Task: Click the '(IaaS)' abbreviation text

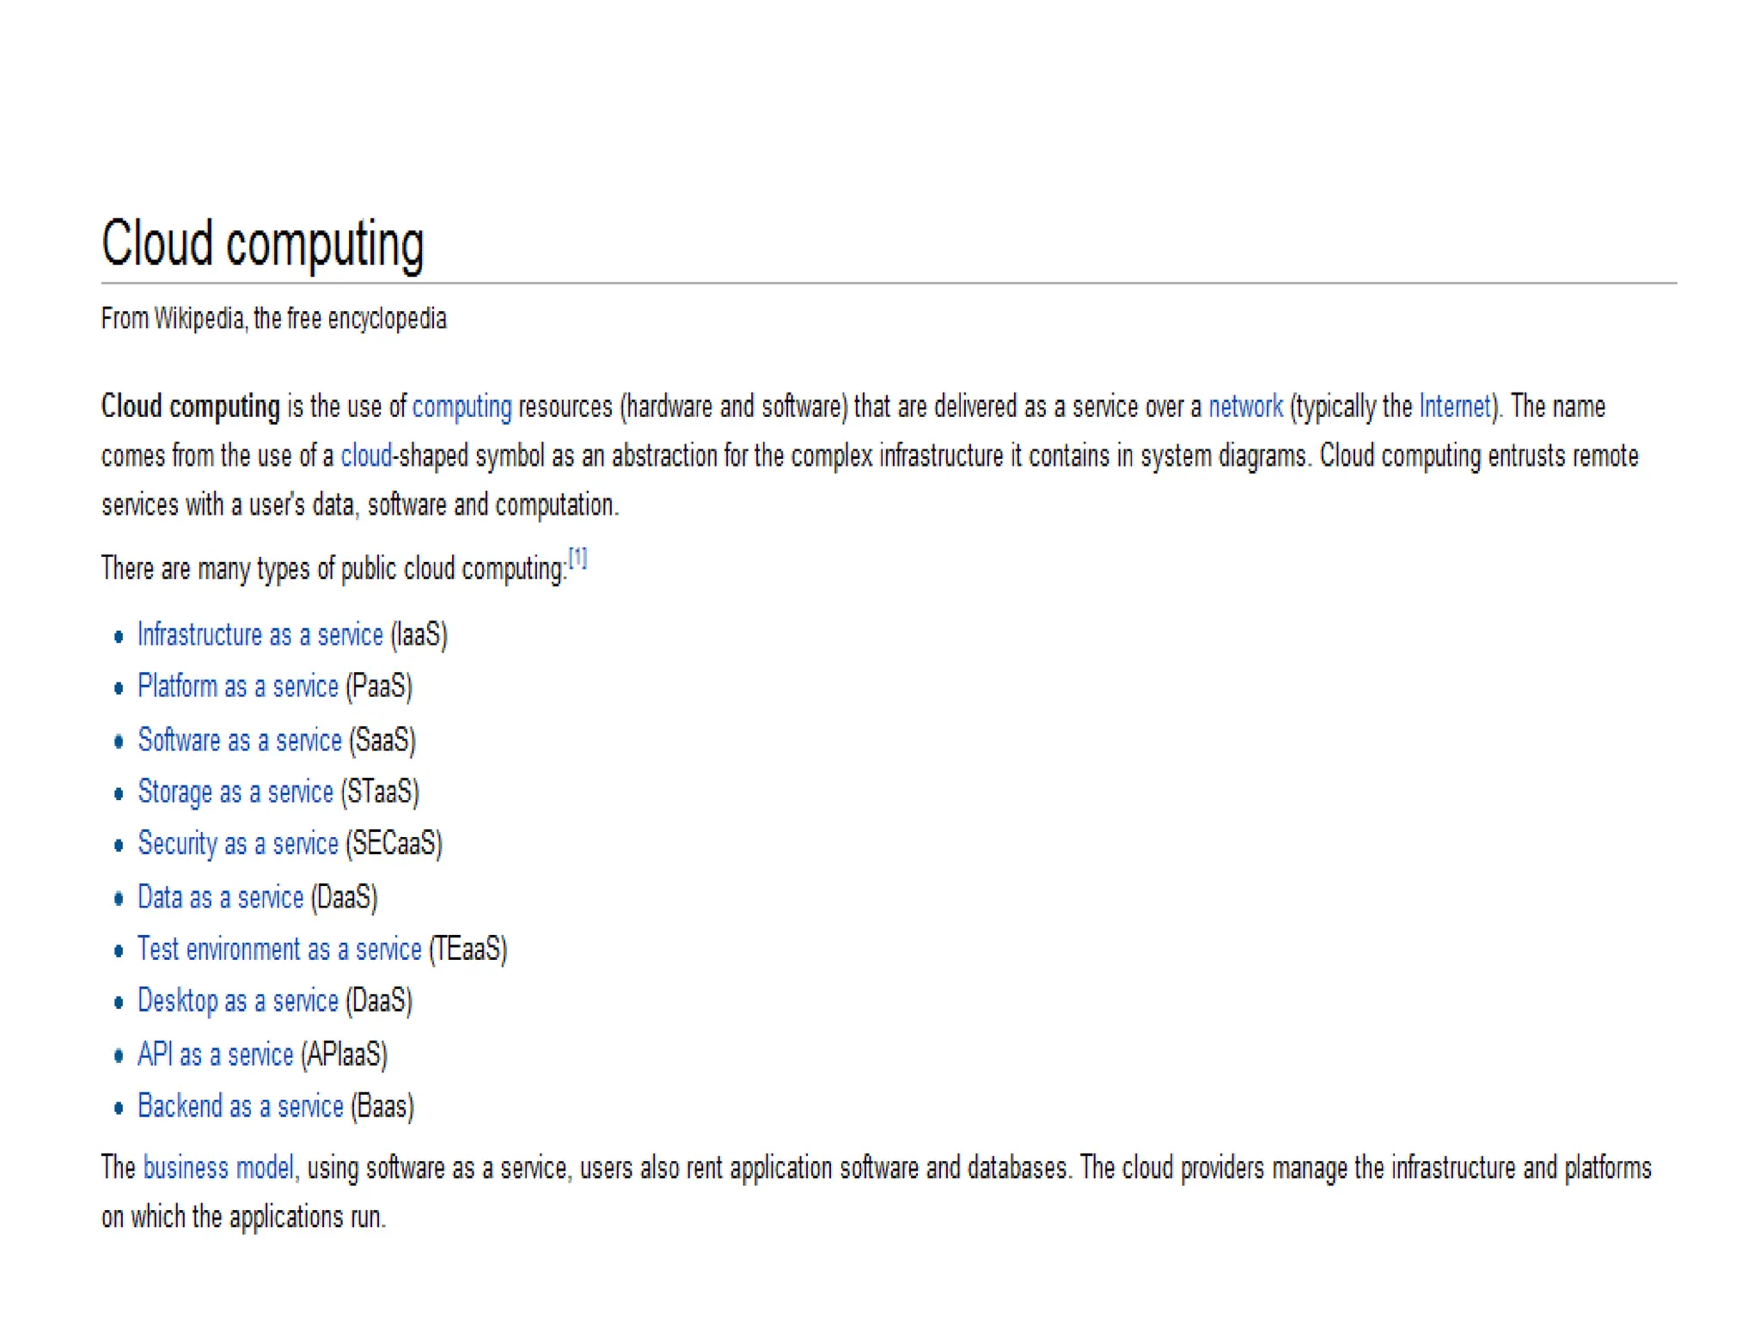Action: tap(419, 635)
